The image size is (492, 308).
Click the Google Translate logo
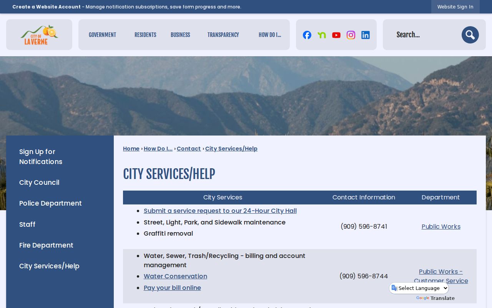(422, 298)
